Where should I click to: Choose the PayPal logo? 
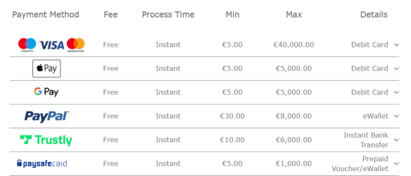click(x=47, y=116)
